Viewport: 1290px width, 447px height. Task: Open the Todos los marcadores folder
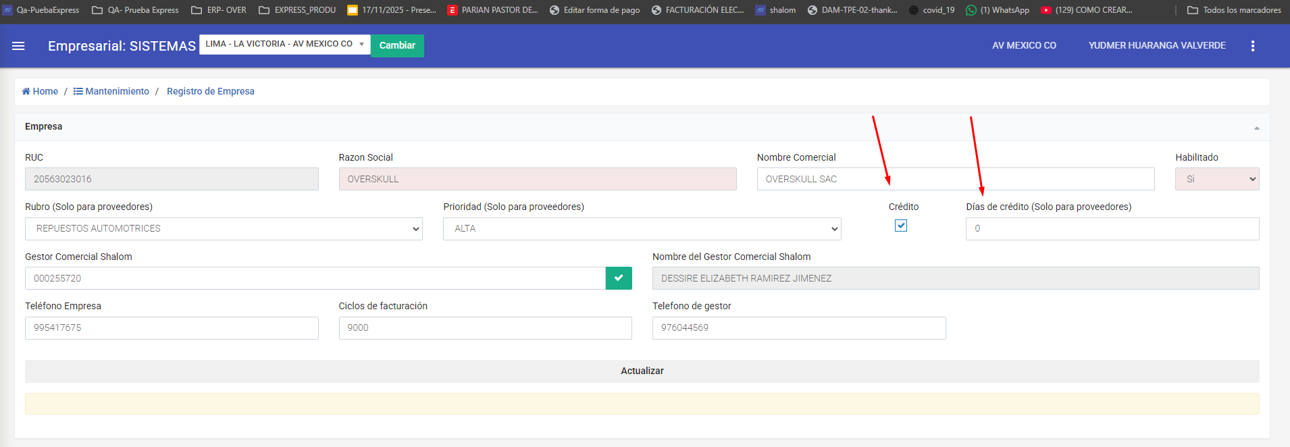click(x=1234, y=10)
